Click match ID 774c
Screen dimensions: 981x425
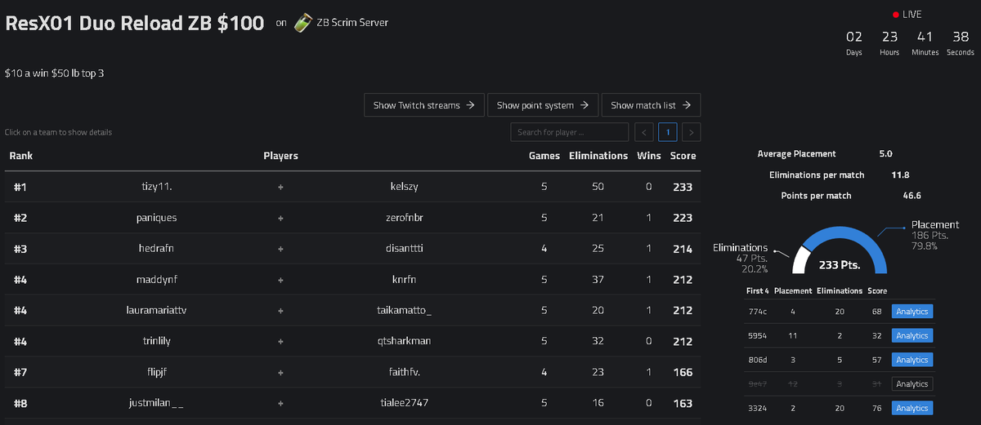pyautogui.click(x=756, y=312)
